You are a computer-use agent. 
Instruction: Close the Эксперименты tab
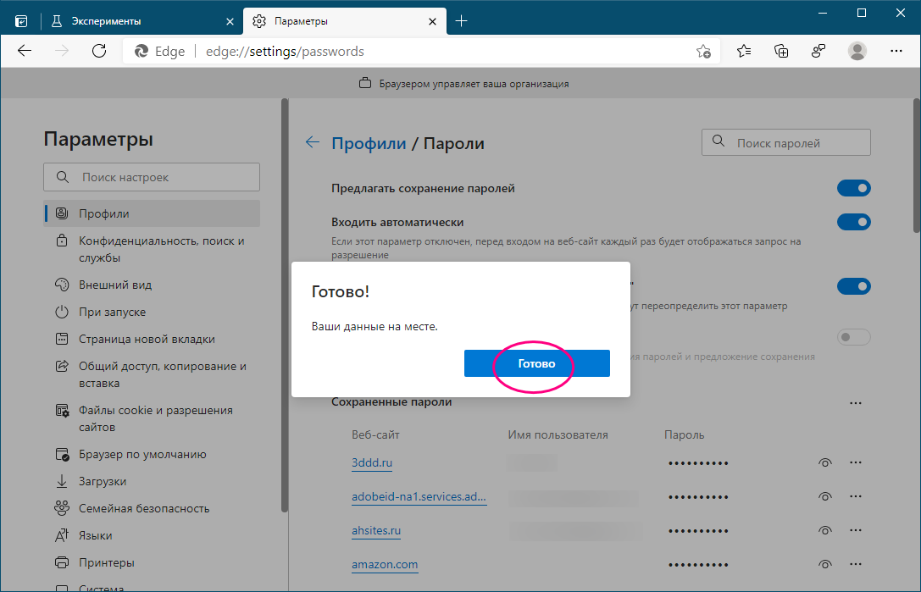[230, 21]
